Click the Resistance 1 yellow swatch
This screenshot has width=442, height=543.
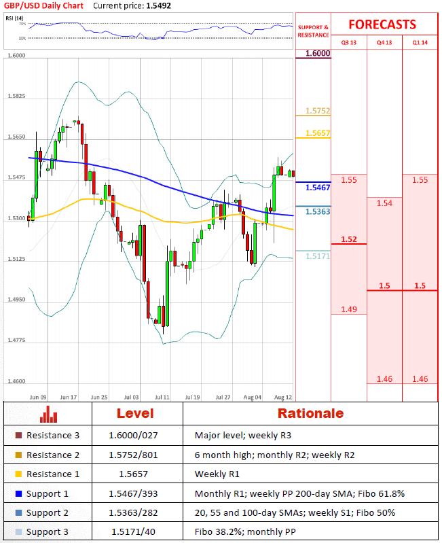19,474
